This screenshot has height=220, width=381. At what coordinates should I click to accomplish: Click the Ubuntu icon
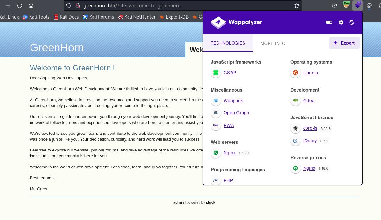tap(296, 73)
